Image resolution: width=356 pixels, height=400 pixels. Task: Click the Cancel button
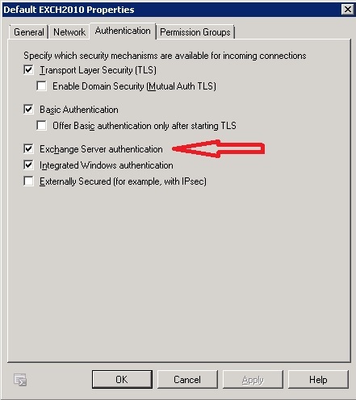point(187,379)
